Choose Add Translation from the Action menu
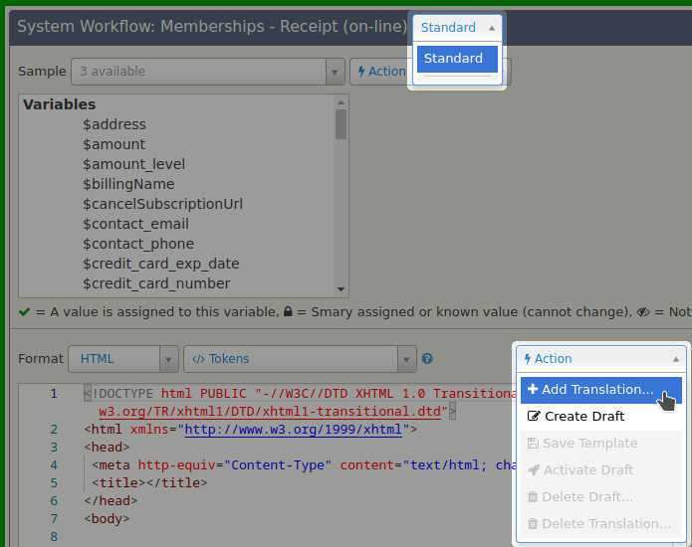The height and width of the screenshot is (547, 692). click(x=597, y=389)
